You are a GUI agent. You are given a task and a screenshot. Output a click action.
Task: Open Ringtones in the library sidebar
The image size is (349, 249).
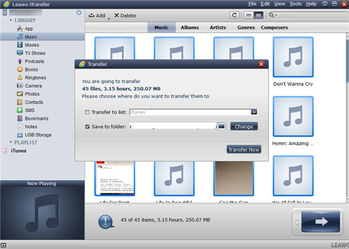[x=34, y=77]
